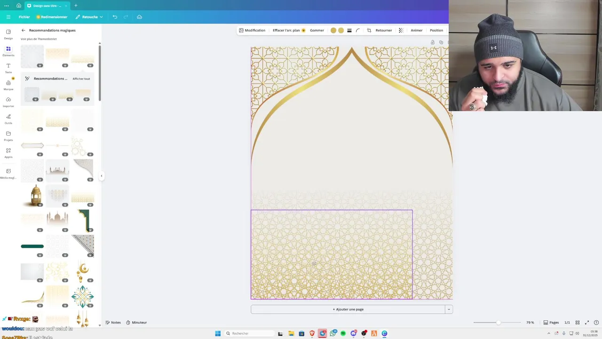This screenshot has height=339, width=602.
Task: Click Ajouter une page button
Action: click(348, 309)
